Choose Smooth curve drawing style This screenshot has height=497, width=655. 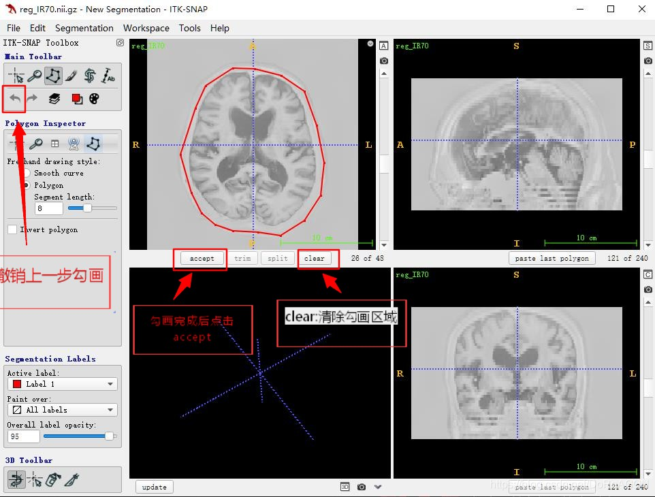pos(27,173)
